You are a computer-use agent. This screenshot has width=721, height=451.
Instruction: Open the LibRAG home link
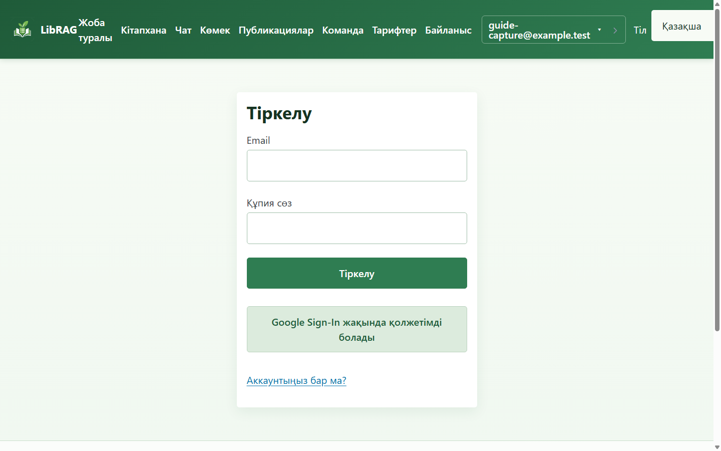tap(59, 30)
